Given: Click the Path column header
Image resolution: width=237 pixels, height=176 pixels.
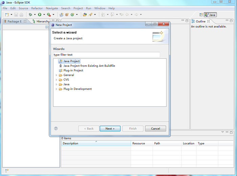Looking at the screenshot, I should point(167,143).
